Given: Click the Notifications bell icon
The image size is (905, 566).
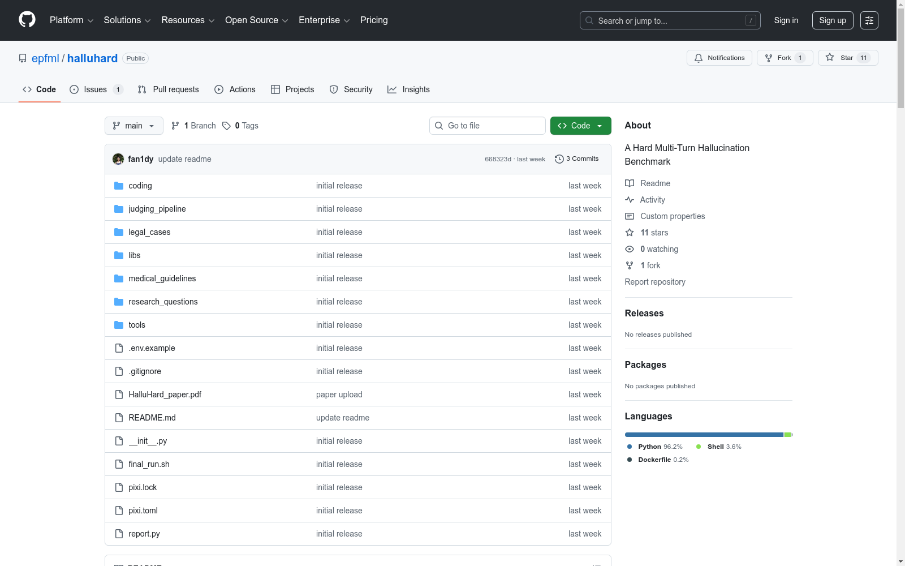Looking at the screenshot, I should pyautogui.click(x=699, y=58).
